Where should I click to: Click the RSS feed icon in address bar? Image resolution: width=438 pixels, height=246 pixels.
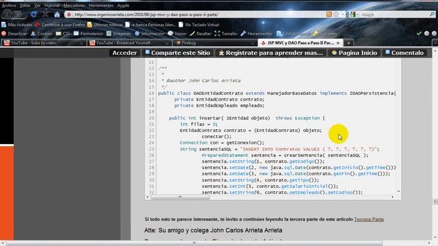(329, 14)
